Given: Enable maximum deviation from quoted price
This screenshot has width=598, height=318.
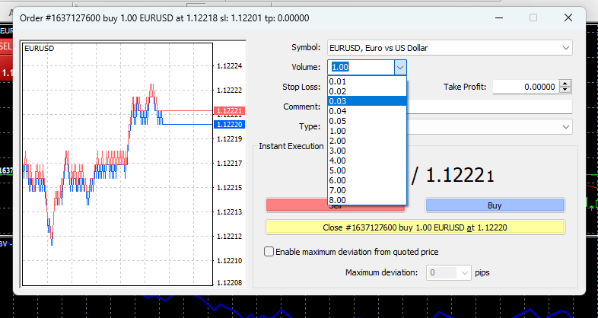Looking at the screenshot, I should click(269, 252).
